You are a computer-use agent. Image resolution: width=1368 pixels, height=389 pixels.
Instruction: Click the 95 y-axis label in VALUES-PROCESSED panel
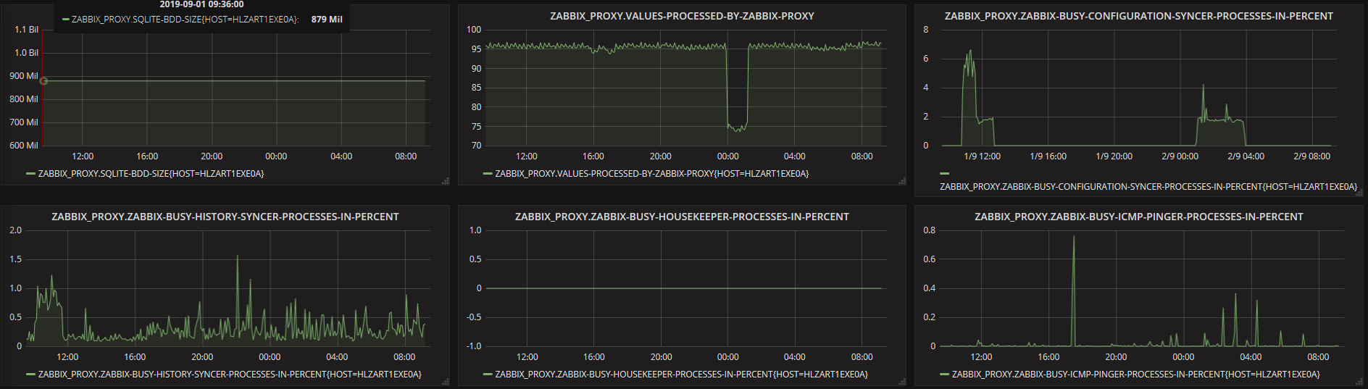[x=476, y=49]
